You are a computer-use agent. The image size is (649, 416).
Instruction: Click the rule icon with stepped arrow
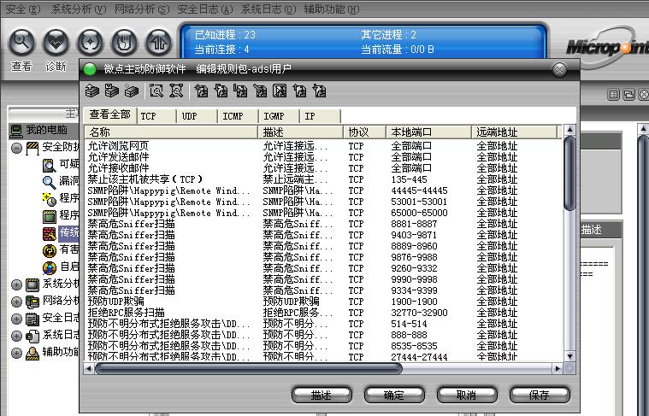240,91
